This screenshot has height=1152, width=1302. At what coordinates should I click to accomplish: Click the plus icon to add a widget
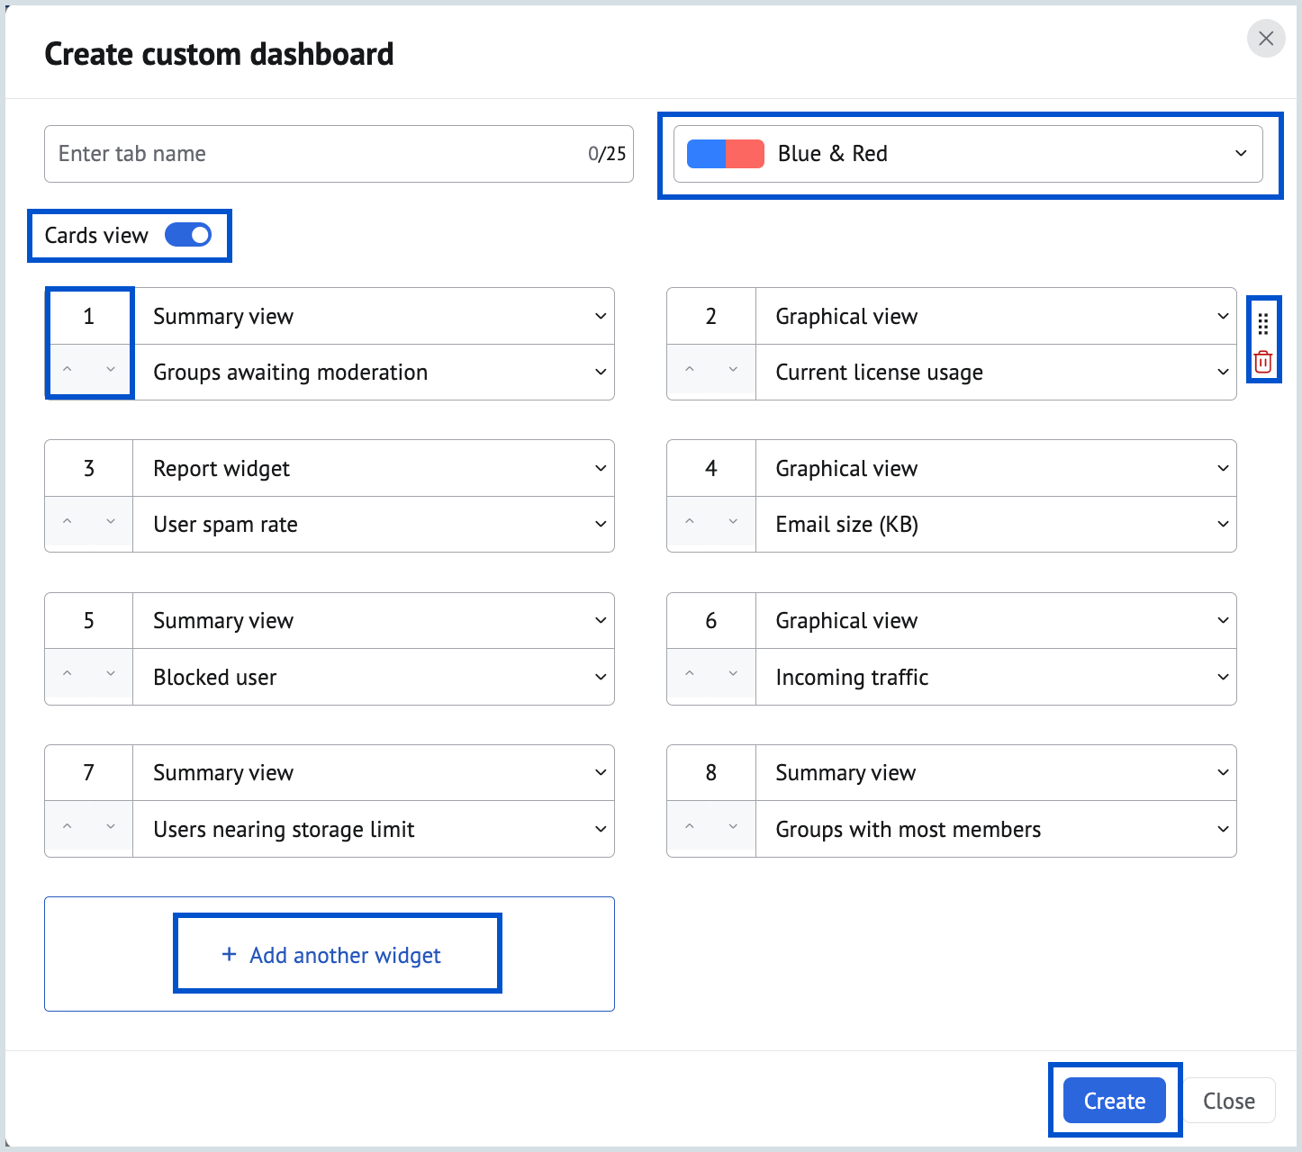coord(228,954)
